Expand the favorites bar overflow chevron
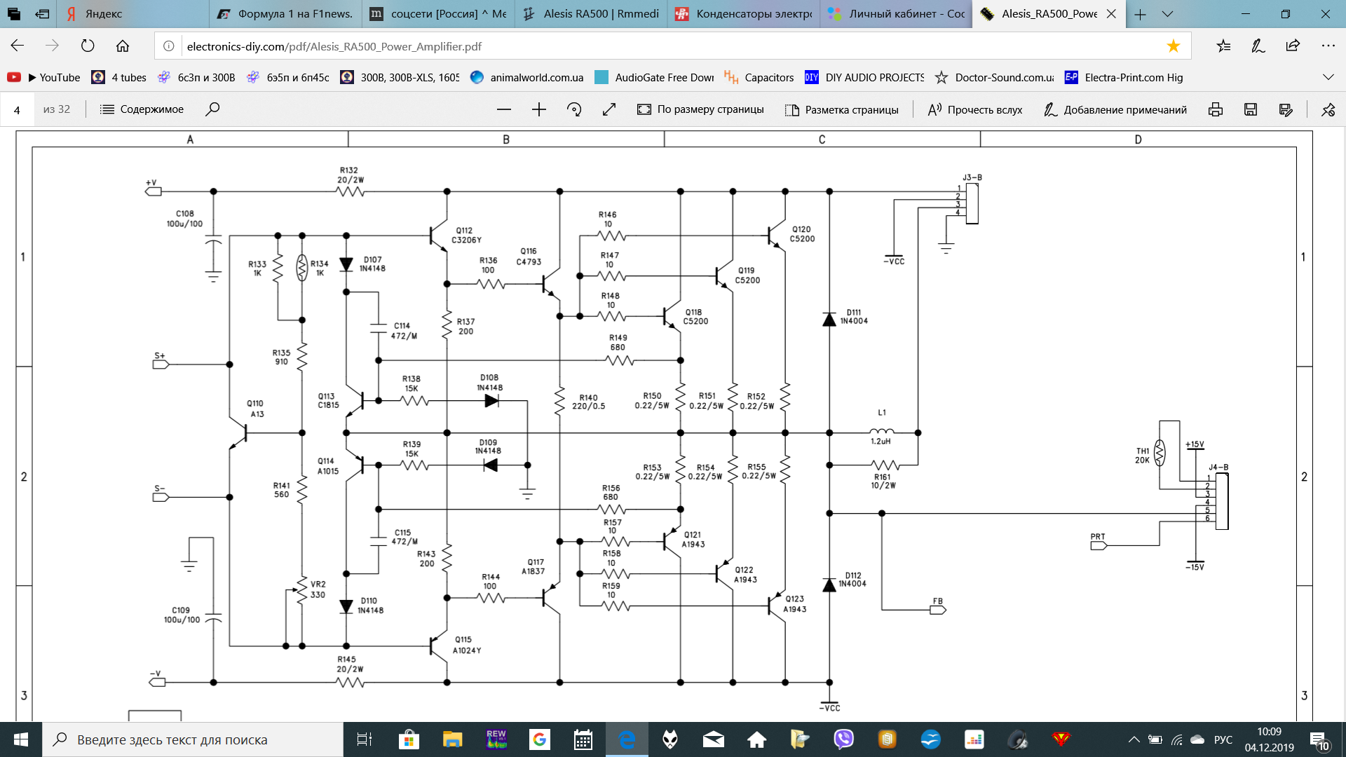The width and height of the screenshot is (1346, 757). 1328,77
